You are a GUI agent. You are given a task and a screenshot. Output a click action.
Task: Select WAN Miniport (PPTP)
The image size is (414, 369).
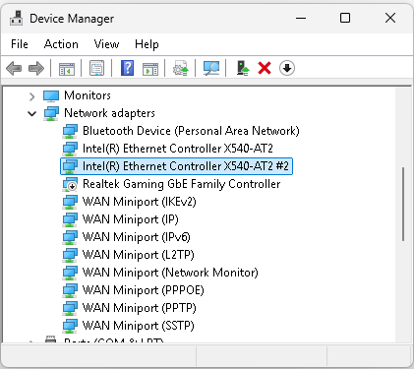139,308
